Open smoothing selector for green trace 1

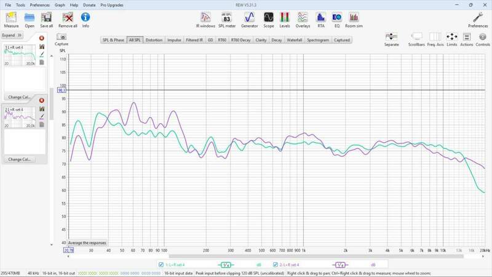pos(226,265)
